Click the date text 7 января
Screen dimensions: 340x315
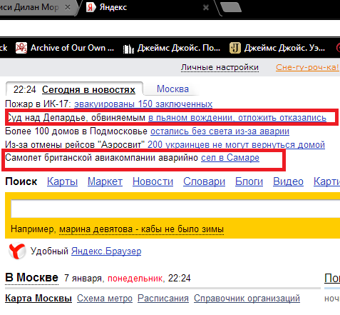click(83, 278)
